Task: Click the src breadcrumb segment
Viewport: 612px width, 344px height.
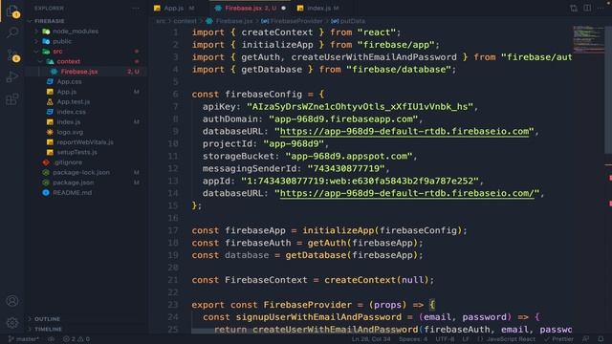Action: pyautogui.click(x=160, y=21)
